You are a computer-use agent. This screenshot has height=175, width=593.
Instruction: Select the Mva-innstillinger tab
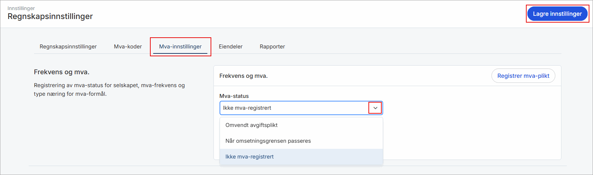[x=180, y=47]
